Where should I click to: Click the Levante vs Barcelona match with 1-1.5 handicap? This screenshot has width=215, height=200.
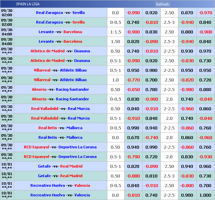[60, 32]
